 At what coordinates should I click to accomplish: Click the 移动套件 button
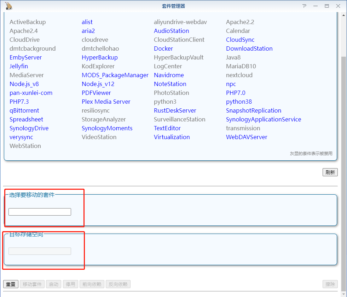click(x=32, y=284)
